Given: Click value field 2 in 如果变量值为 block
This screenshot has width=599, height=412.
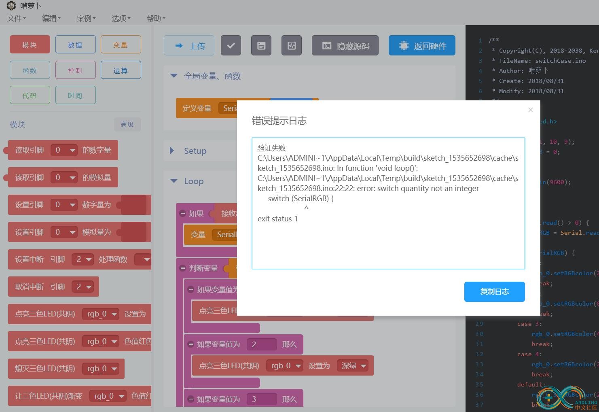Looking at the screenshot, I should click(x=262, y=344).
